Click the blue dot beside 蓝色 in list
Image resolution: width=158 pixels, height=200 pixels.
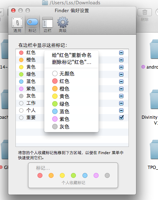coord(21,82)
